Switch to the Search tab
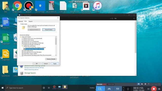Viewport: 162px width, 91px height. click(x=30, y=21)
